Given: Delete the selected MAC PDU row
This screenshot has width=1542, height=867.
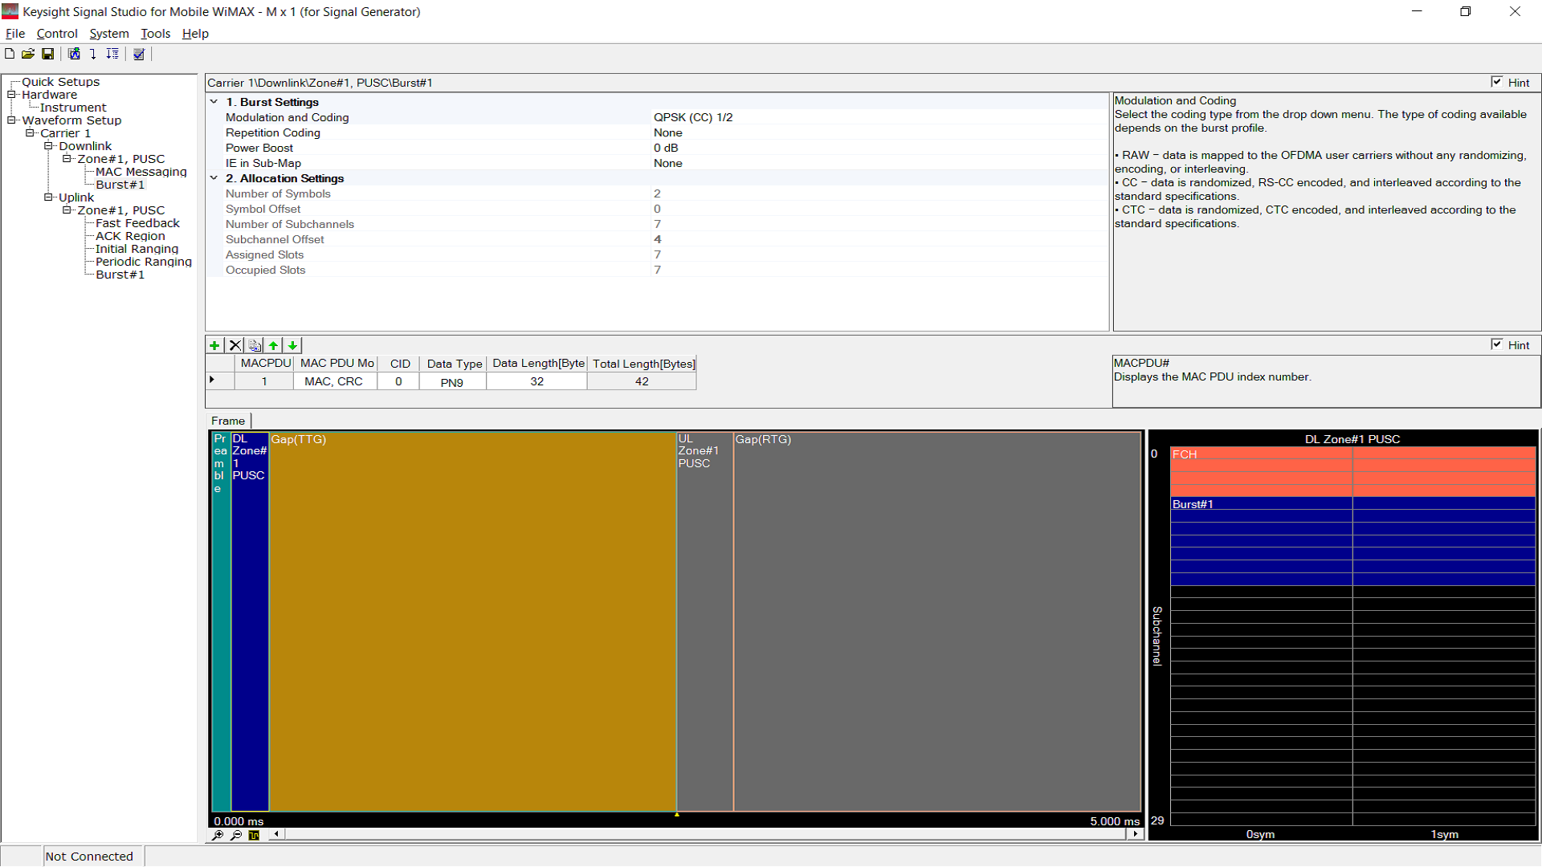Looking at the screenshot, I should tap(235, 344).
